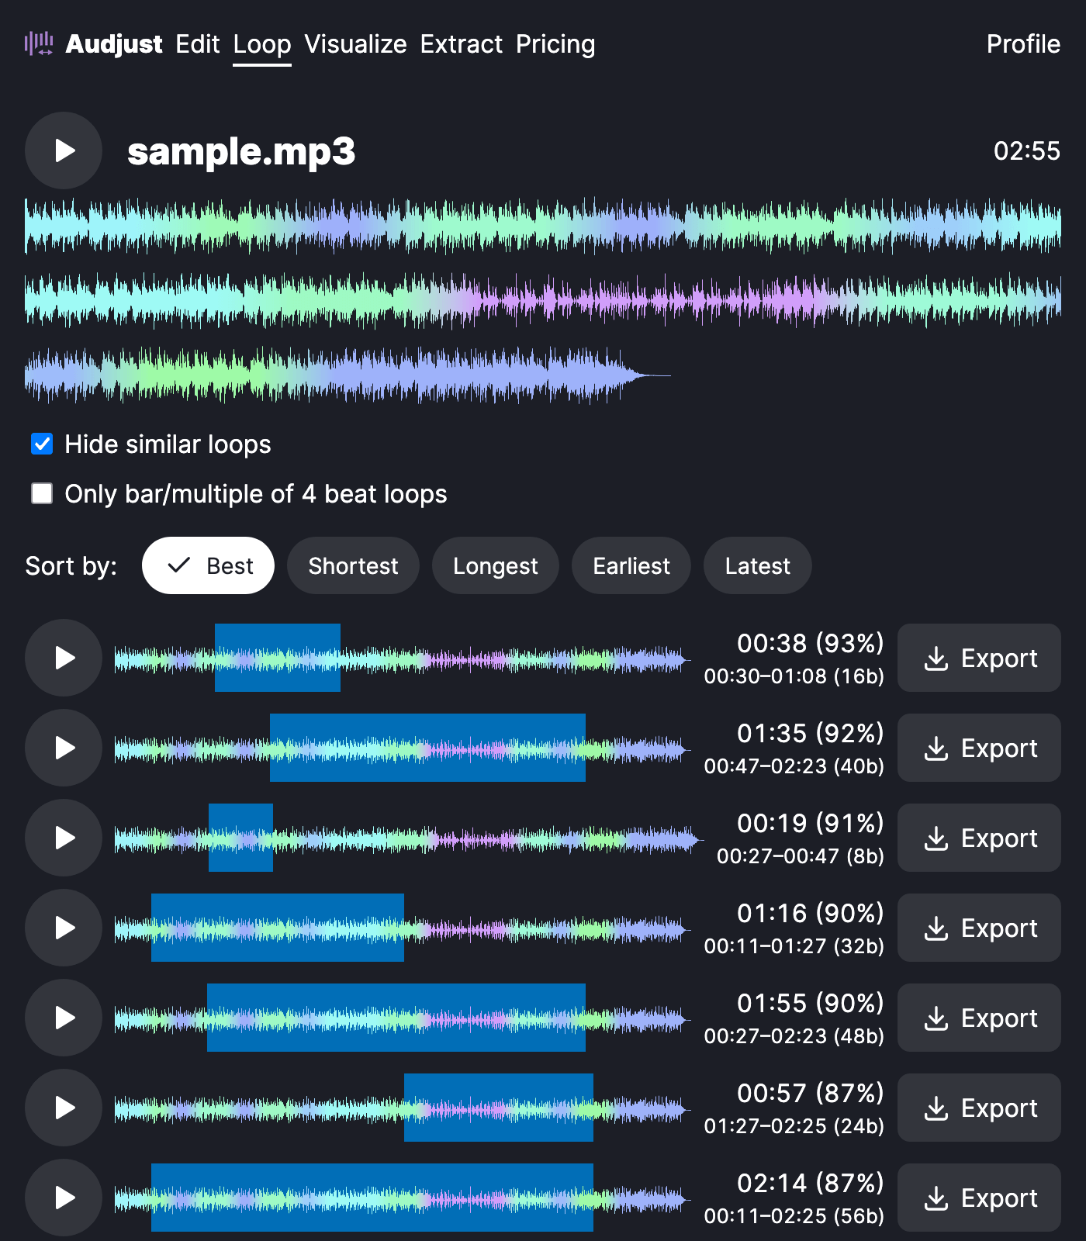Export the 00:11–01:27 (32b) loop
Viewport: 1086px width, 1241px height.
pos(979,928)
